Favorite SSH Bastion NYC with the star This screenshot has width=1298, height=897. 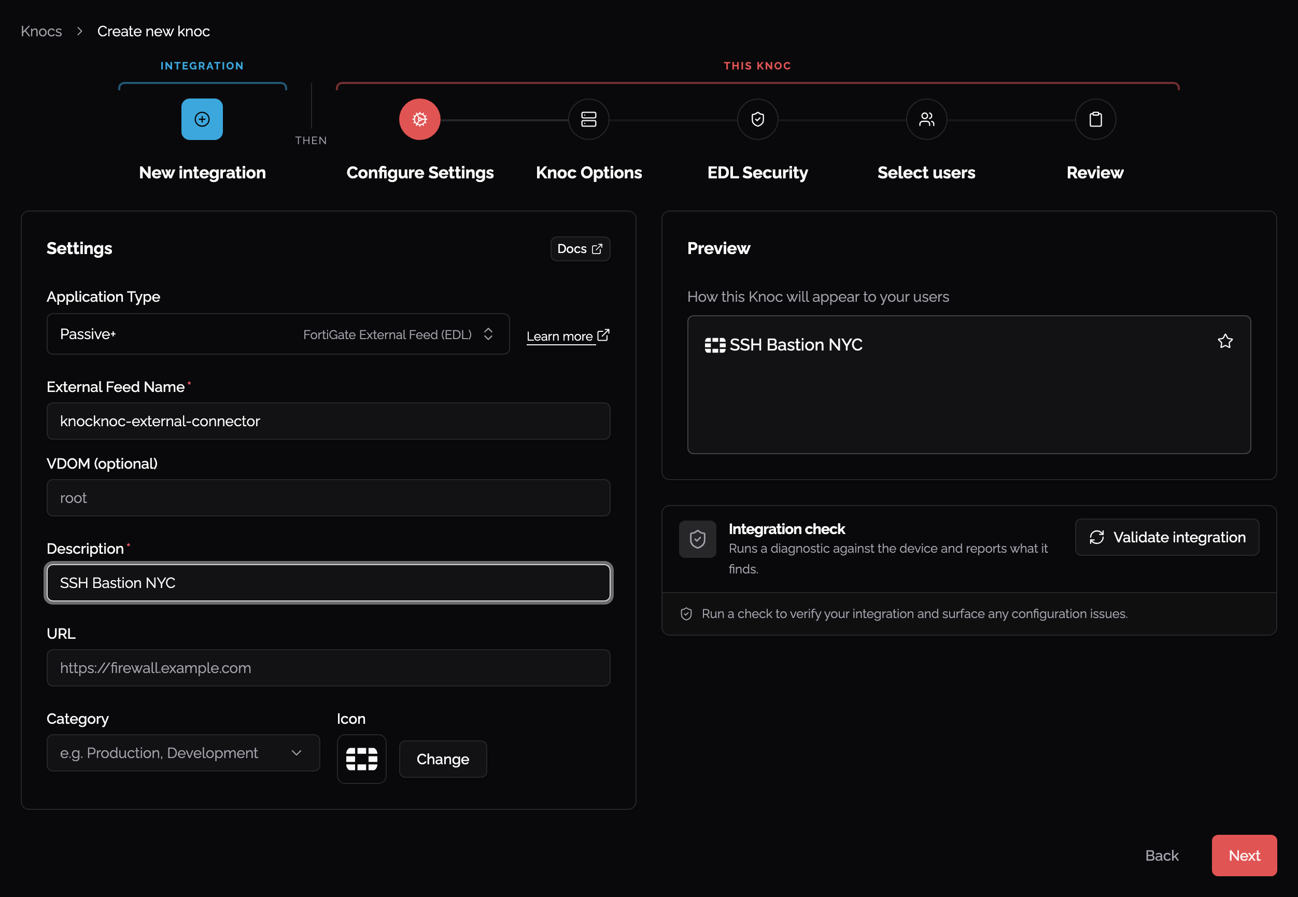[x=1225, y=341]
